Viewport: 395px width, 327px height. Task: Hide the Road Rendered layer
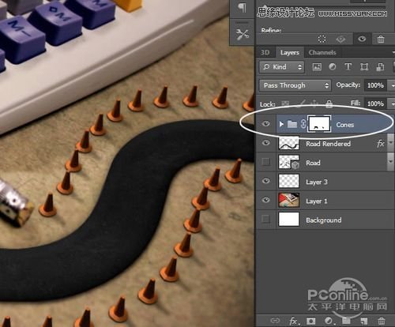[266, 143]
